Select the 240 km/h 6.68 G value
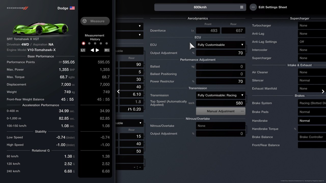326x183 pixels. pos(69,171)
